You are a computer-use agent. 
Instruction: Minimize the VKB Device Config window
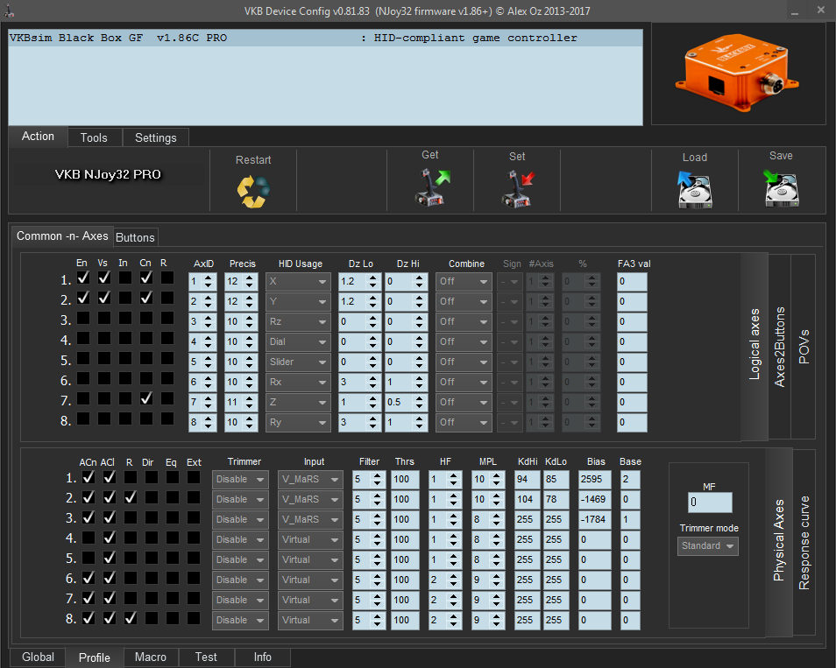click(795, 11)
